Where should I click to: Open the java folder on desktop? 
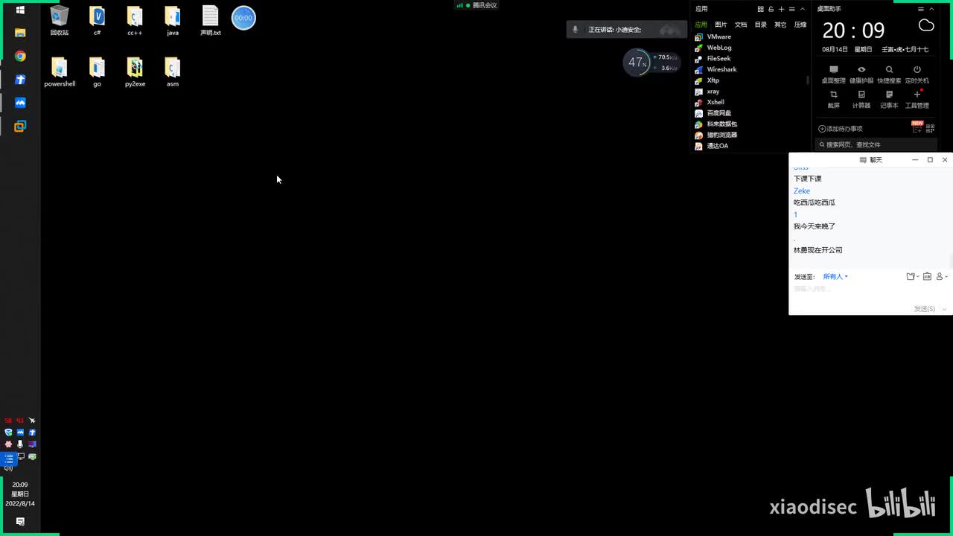pos(173,21)
